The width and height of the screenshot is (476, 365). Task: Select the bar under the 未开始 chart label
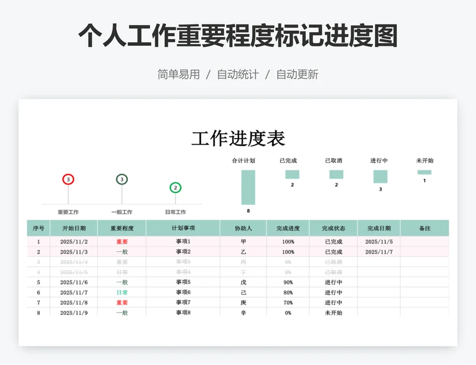click(424, 172)
